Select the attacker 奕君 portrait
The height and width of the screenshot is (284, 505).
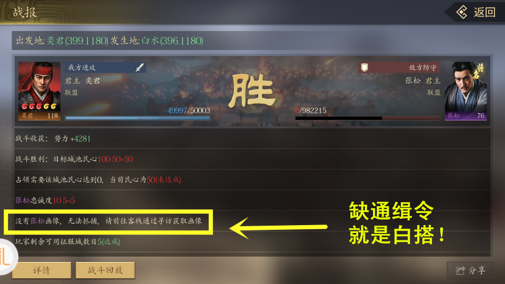[39, 91]
